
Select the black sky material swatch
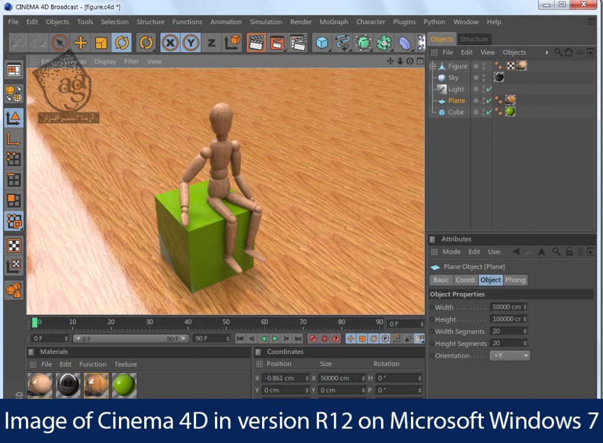(x=68, y=385)
